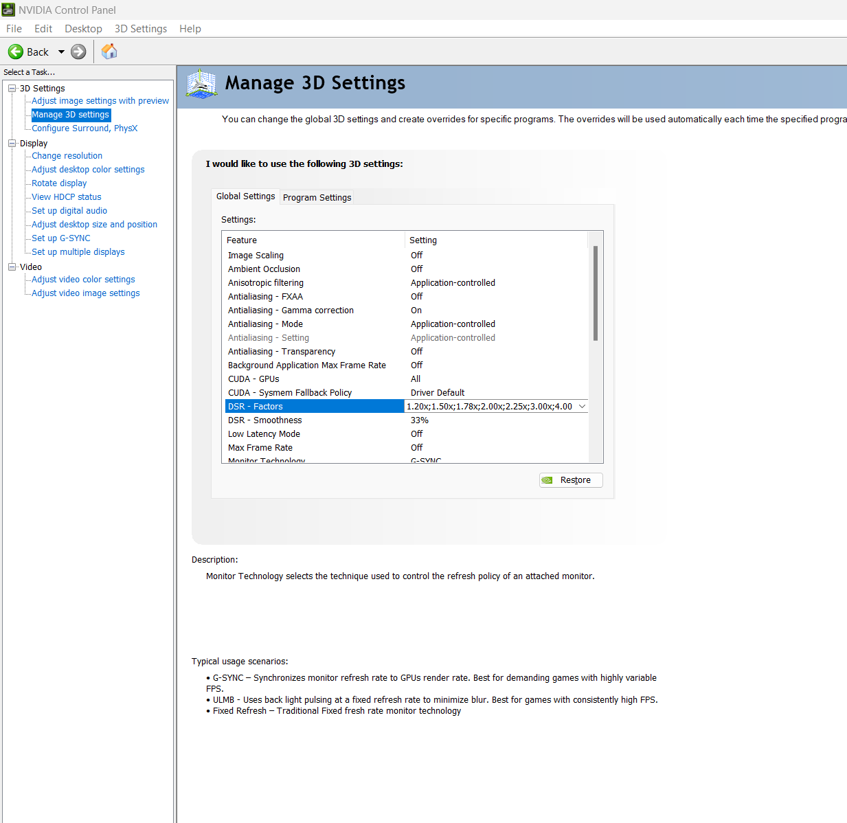The image size is (847, 823).
Task: Open Adjust video color settings
Action: click(x=83, y=280)
